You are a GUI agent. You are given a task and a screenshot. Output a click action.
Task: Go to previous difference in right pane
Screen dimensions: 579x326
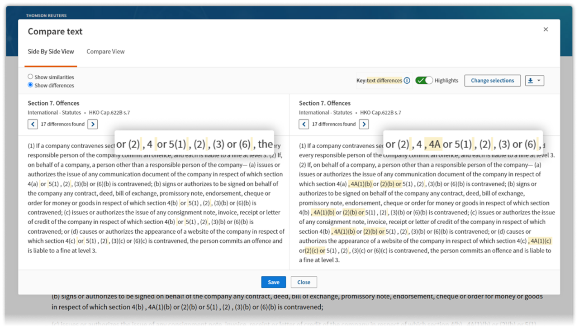point(304,124)
